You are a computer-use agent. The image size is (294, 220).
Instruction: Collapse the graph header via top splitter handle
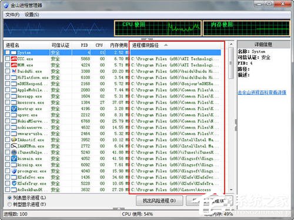[147, 39]
